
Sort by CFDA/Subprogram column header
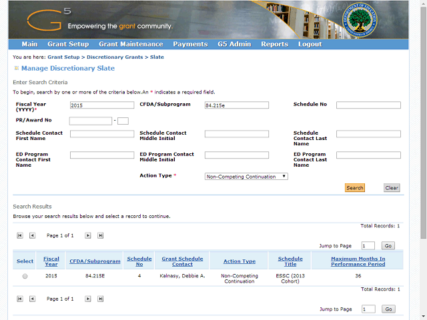click(x=95, y=261)
